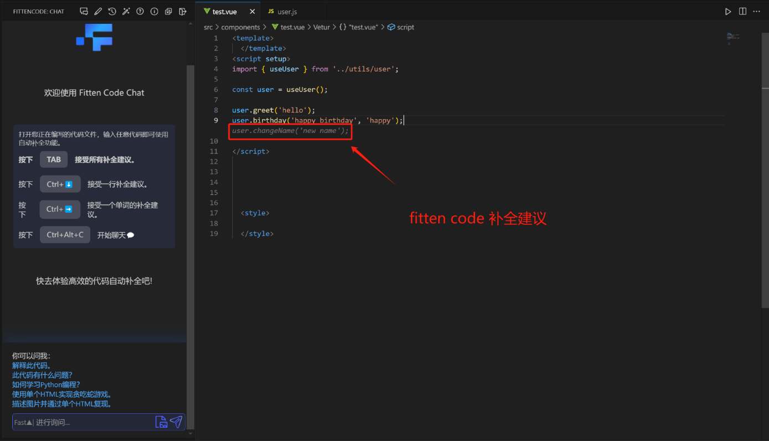Split the editor with the split icon
This screenshot has width=769, height=441.
coord(742,12)
